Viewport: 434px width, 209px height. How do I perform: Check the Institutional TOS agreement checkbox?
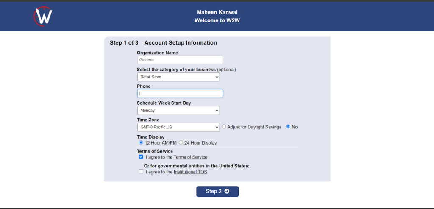pyautogui.click(x=141, y=171)
